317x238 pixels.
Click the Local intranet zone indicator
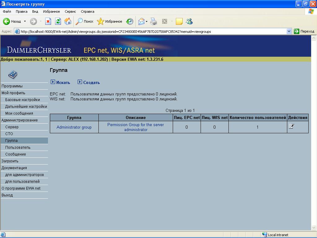point(275,235)
